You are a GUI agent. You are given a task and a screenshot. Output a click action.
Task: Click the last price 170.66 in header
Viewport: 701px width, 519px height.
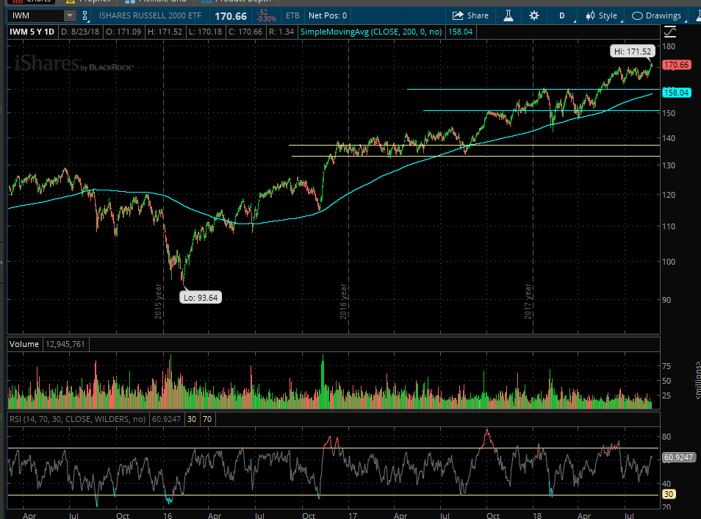click(231, 16)
